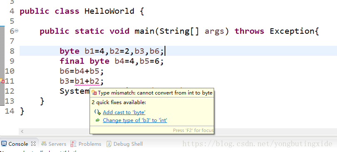Switch to the Console tab
This screenshot has width=337, height=152.
click(x=18, y=144)
